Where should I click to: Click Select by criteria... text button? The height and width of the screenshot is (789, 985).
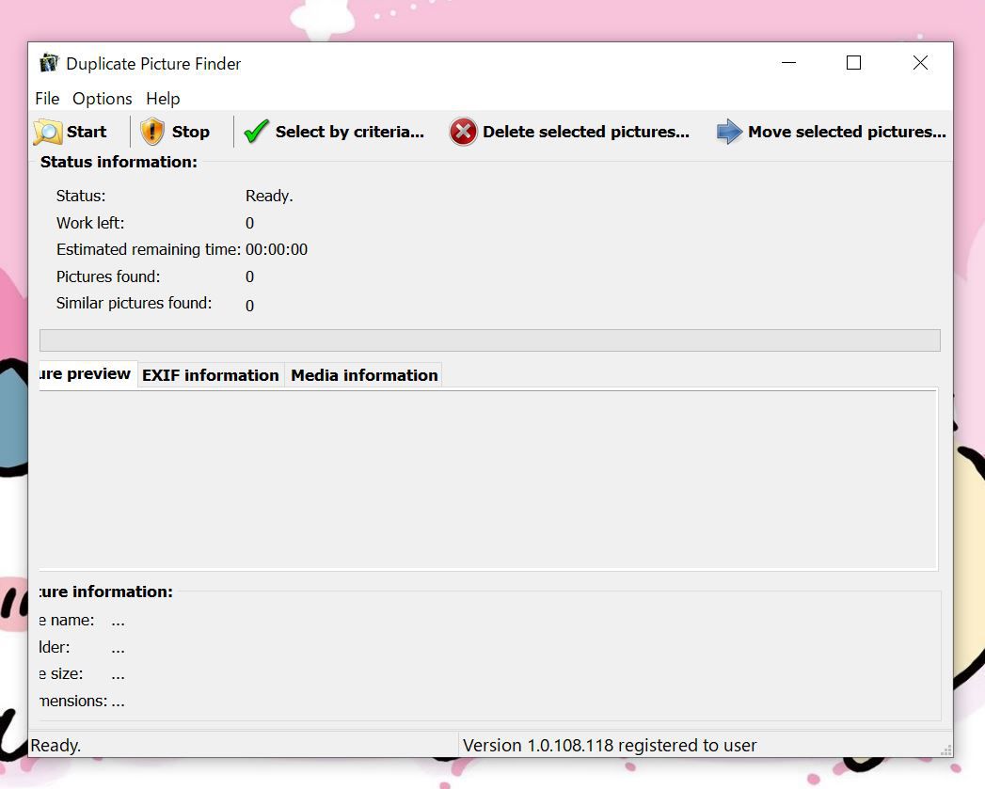pos(350,132)
